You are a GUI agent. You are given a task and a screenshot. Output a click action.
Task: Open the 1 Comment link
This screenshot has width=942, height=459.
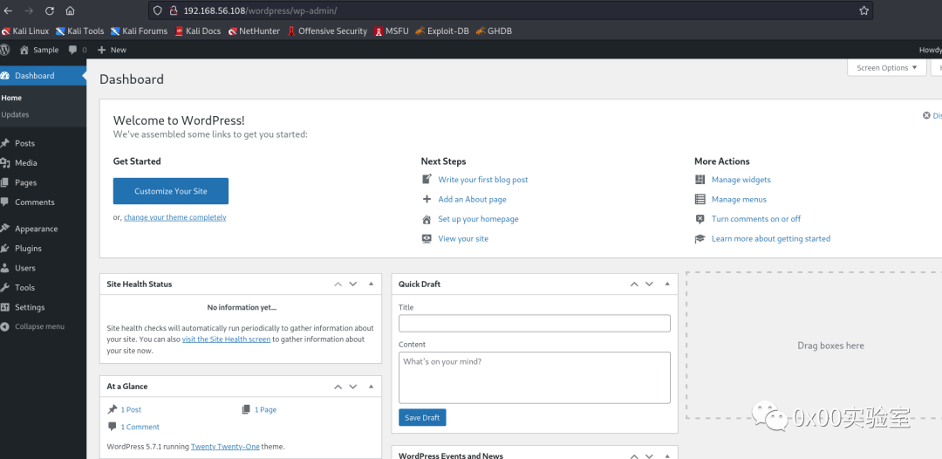click(x=140, y=427)
